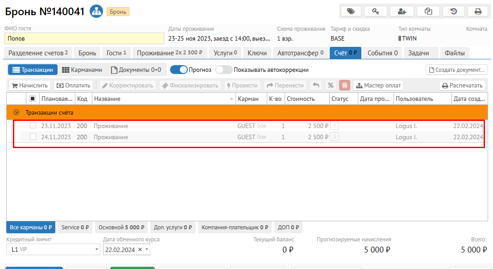Disable the Прогноз toggle
This screenshot has width=493, height=269.
(x=178, y=70)
